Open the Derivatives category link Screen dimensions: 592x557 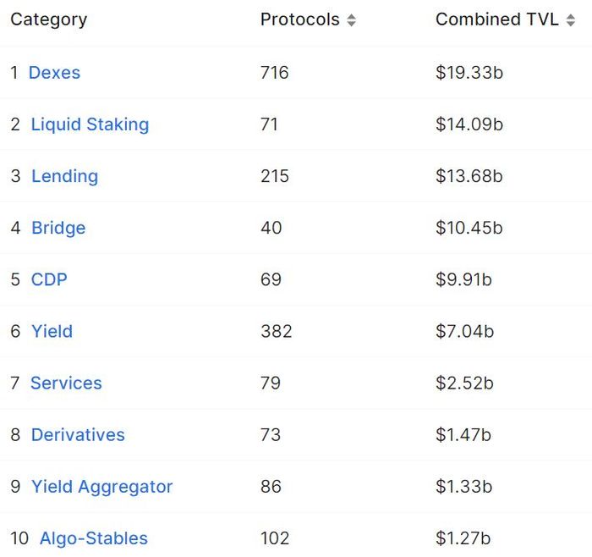(78, 435)
